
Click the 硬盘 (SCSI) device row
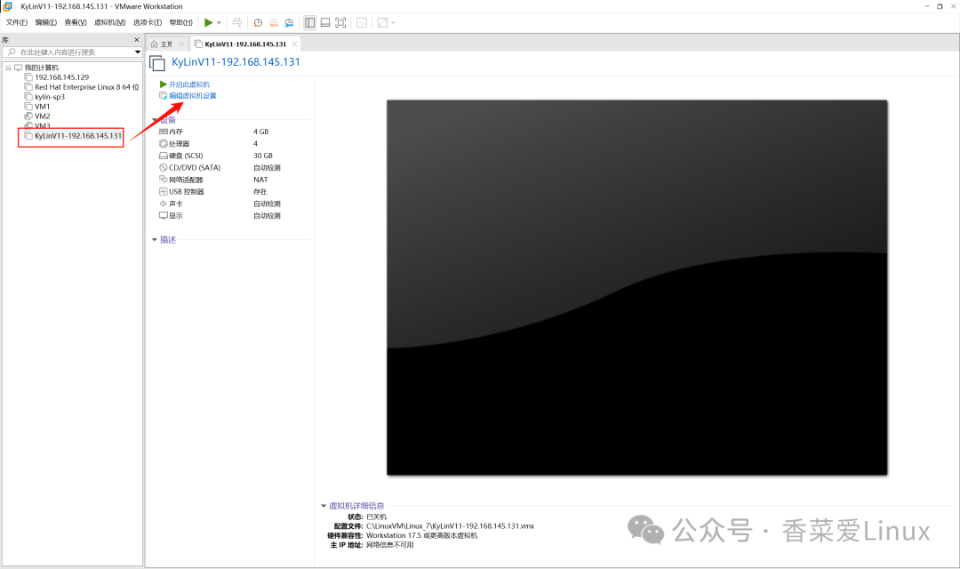[x=233, y=156]
